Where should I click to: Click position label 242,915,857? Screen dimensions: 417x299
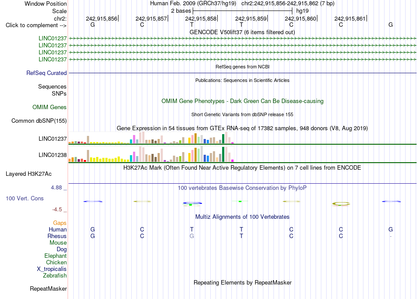[x=151, y=18]
